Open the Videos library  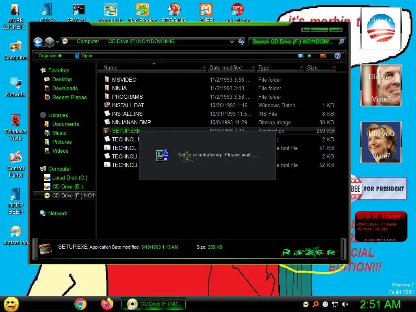click(x=60, y=151)
